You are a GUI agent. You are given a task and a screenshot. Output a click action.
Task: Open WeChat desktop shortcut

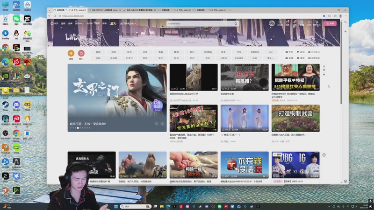pyautogui.click(x=16, y=20)
